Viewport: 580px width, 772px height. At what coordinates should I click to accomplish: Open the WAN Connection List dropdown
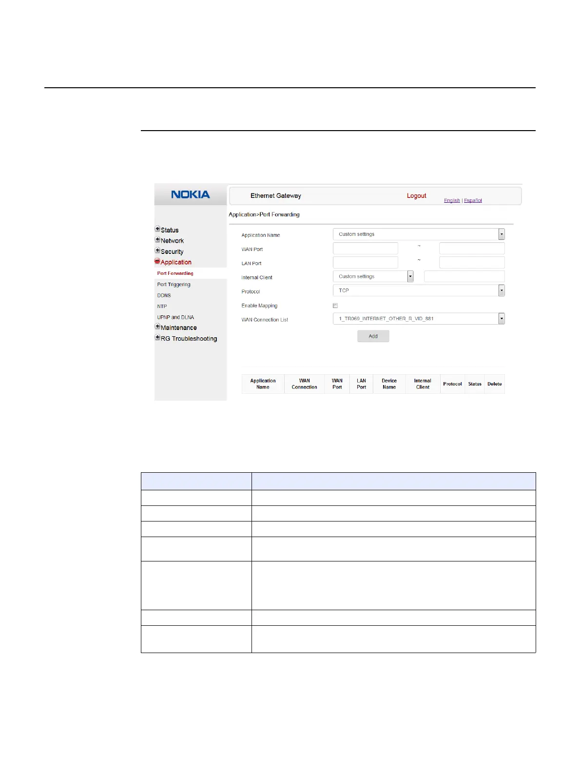[419, 319]
